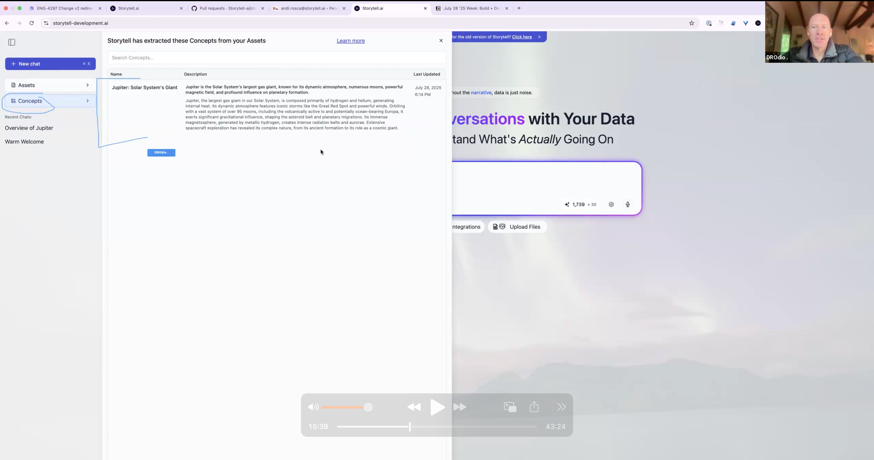Play the video recording
This screenshot has height=460, width=874.
[437, 407]
